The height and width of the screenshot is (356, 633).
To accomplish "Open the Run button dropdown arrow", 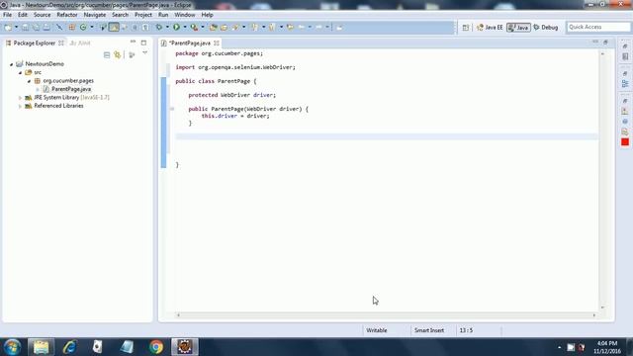I will coord(185,27).
